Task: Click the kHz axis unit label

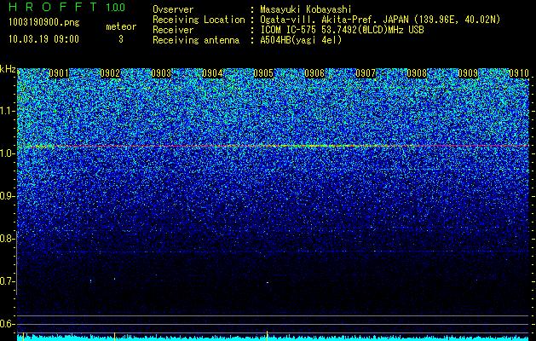Action: tap(8, 69)
